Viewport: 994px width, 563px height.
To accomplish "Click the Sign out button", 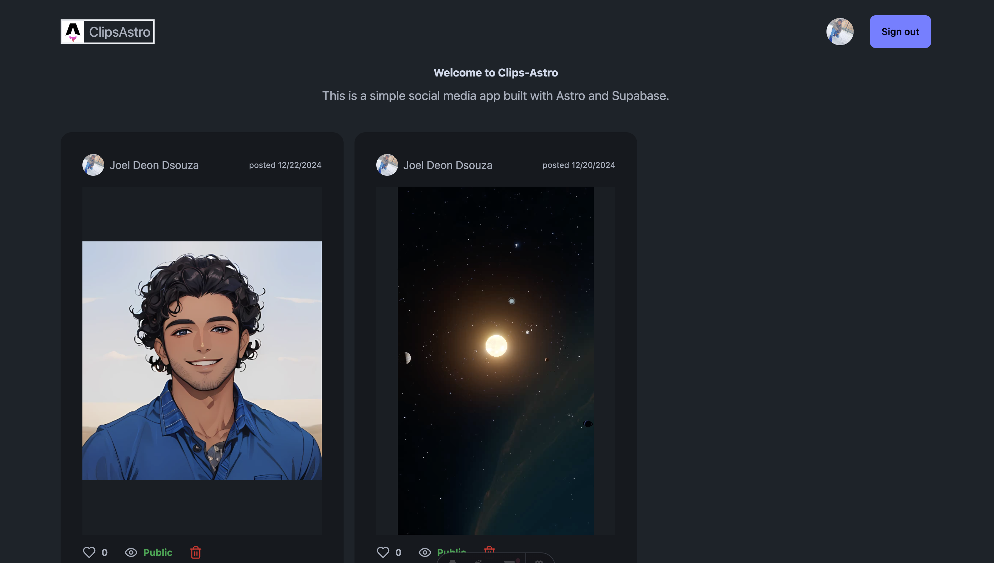I will pyautogui.click(x=900, y=31).
